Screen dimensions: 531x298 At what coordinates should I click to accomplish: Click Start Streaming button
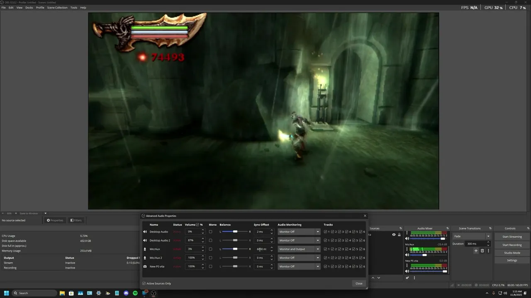[x=512, y=237]
